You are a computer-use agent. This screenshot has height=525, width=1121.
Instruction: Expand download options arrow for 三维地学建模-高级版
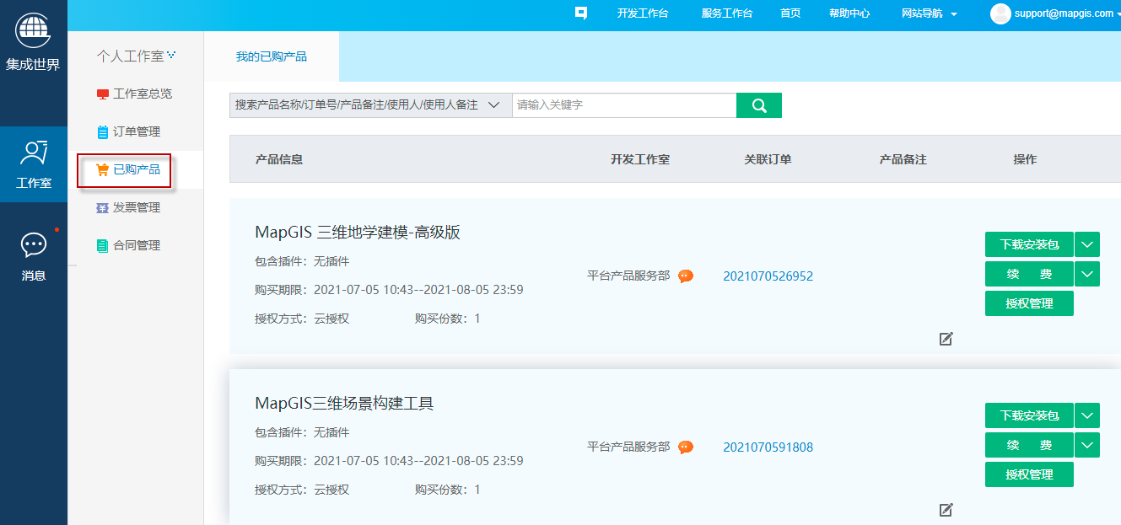(x=1087, y=245)
